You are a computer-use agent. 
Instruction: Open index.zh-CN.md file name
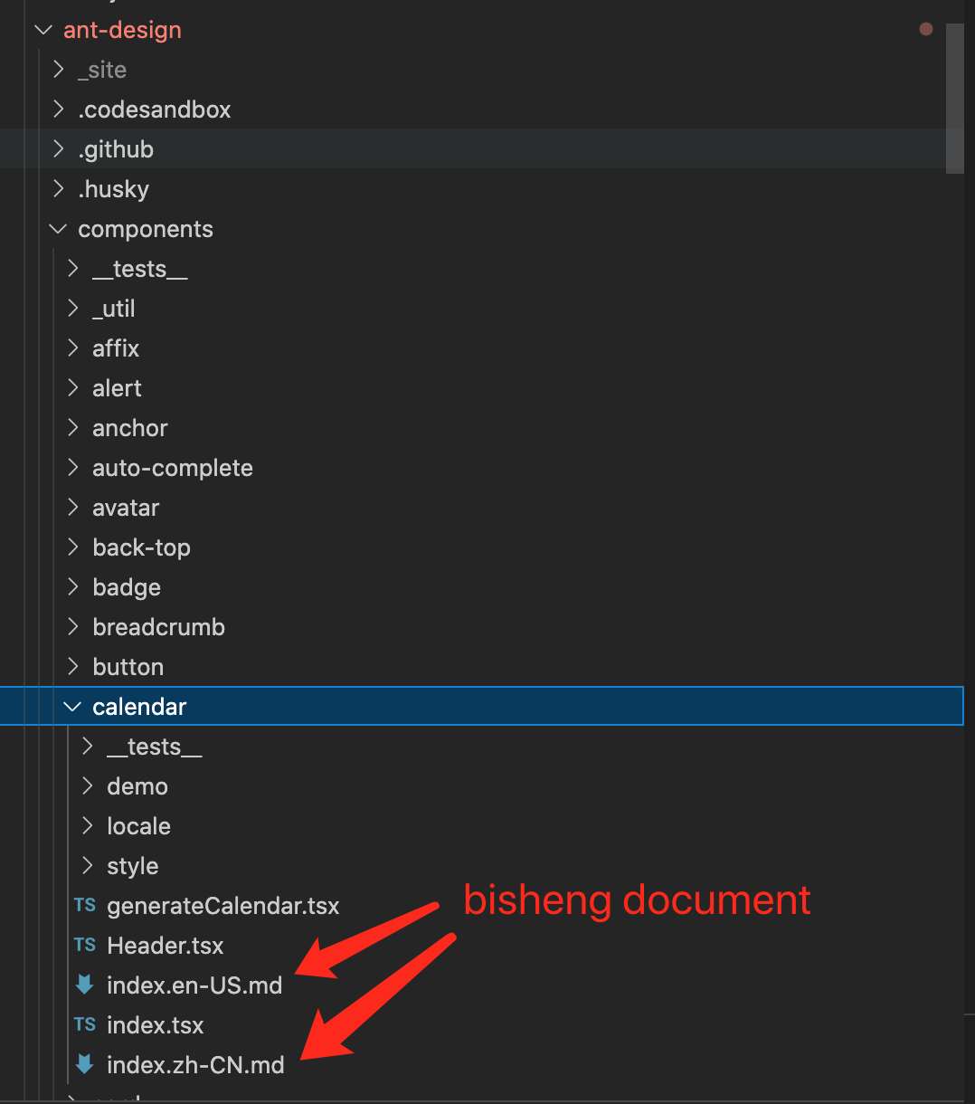tap(195, 1065)
